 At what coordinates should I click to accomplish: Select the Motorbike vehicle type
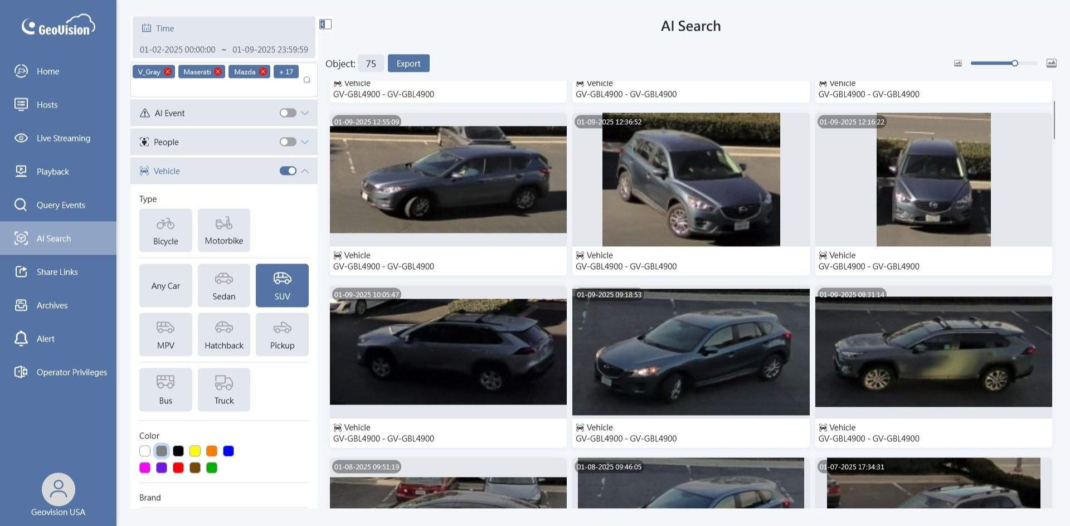(223, 230)
